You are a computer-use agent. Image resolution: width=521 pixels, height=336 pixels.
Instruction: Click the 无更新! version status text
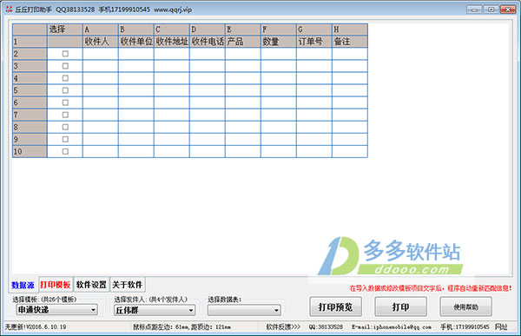(x=36, y=327)
